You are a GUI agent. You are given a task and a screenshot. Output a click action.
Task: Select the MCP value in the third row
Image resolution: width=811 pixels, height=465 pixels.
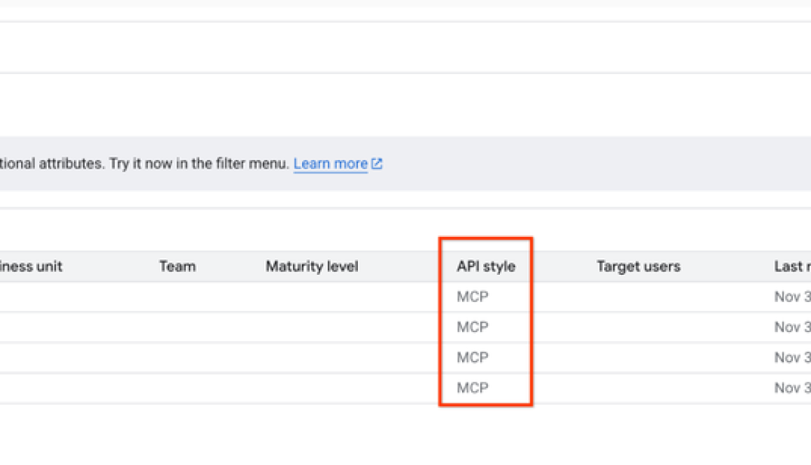473,357
